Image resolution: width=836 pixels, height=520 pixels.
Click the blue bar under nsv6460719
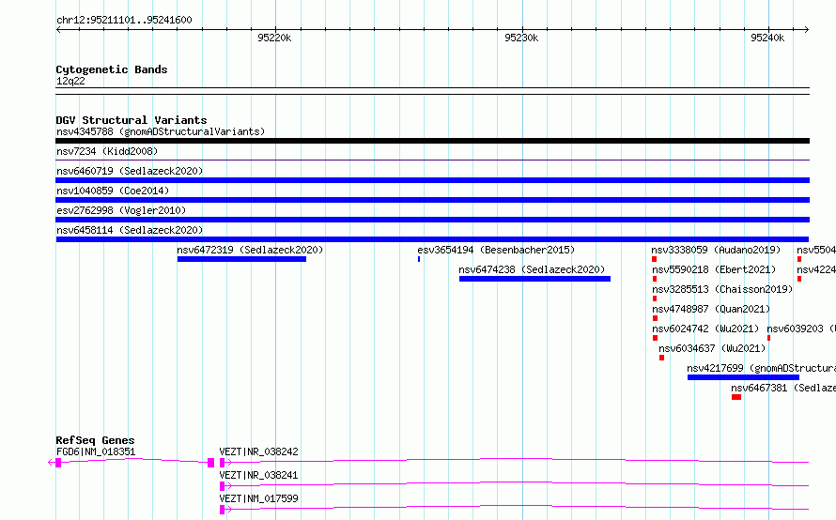(x=432, y=180)
